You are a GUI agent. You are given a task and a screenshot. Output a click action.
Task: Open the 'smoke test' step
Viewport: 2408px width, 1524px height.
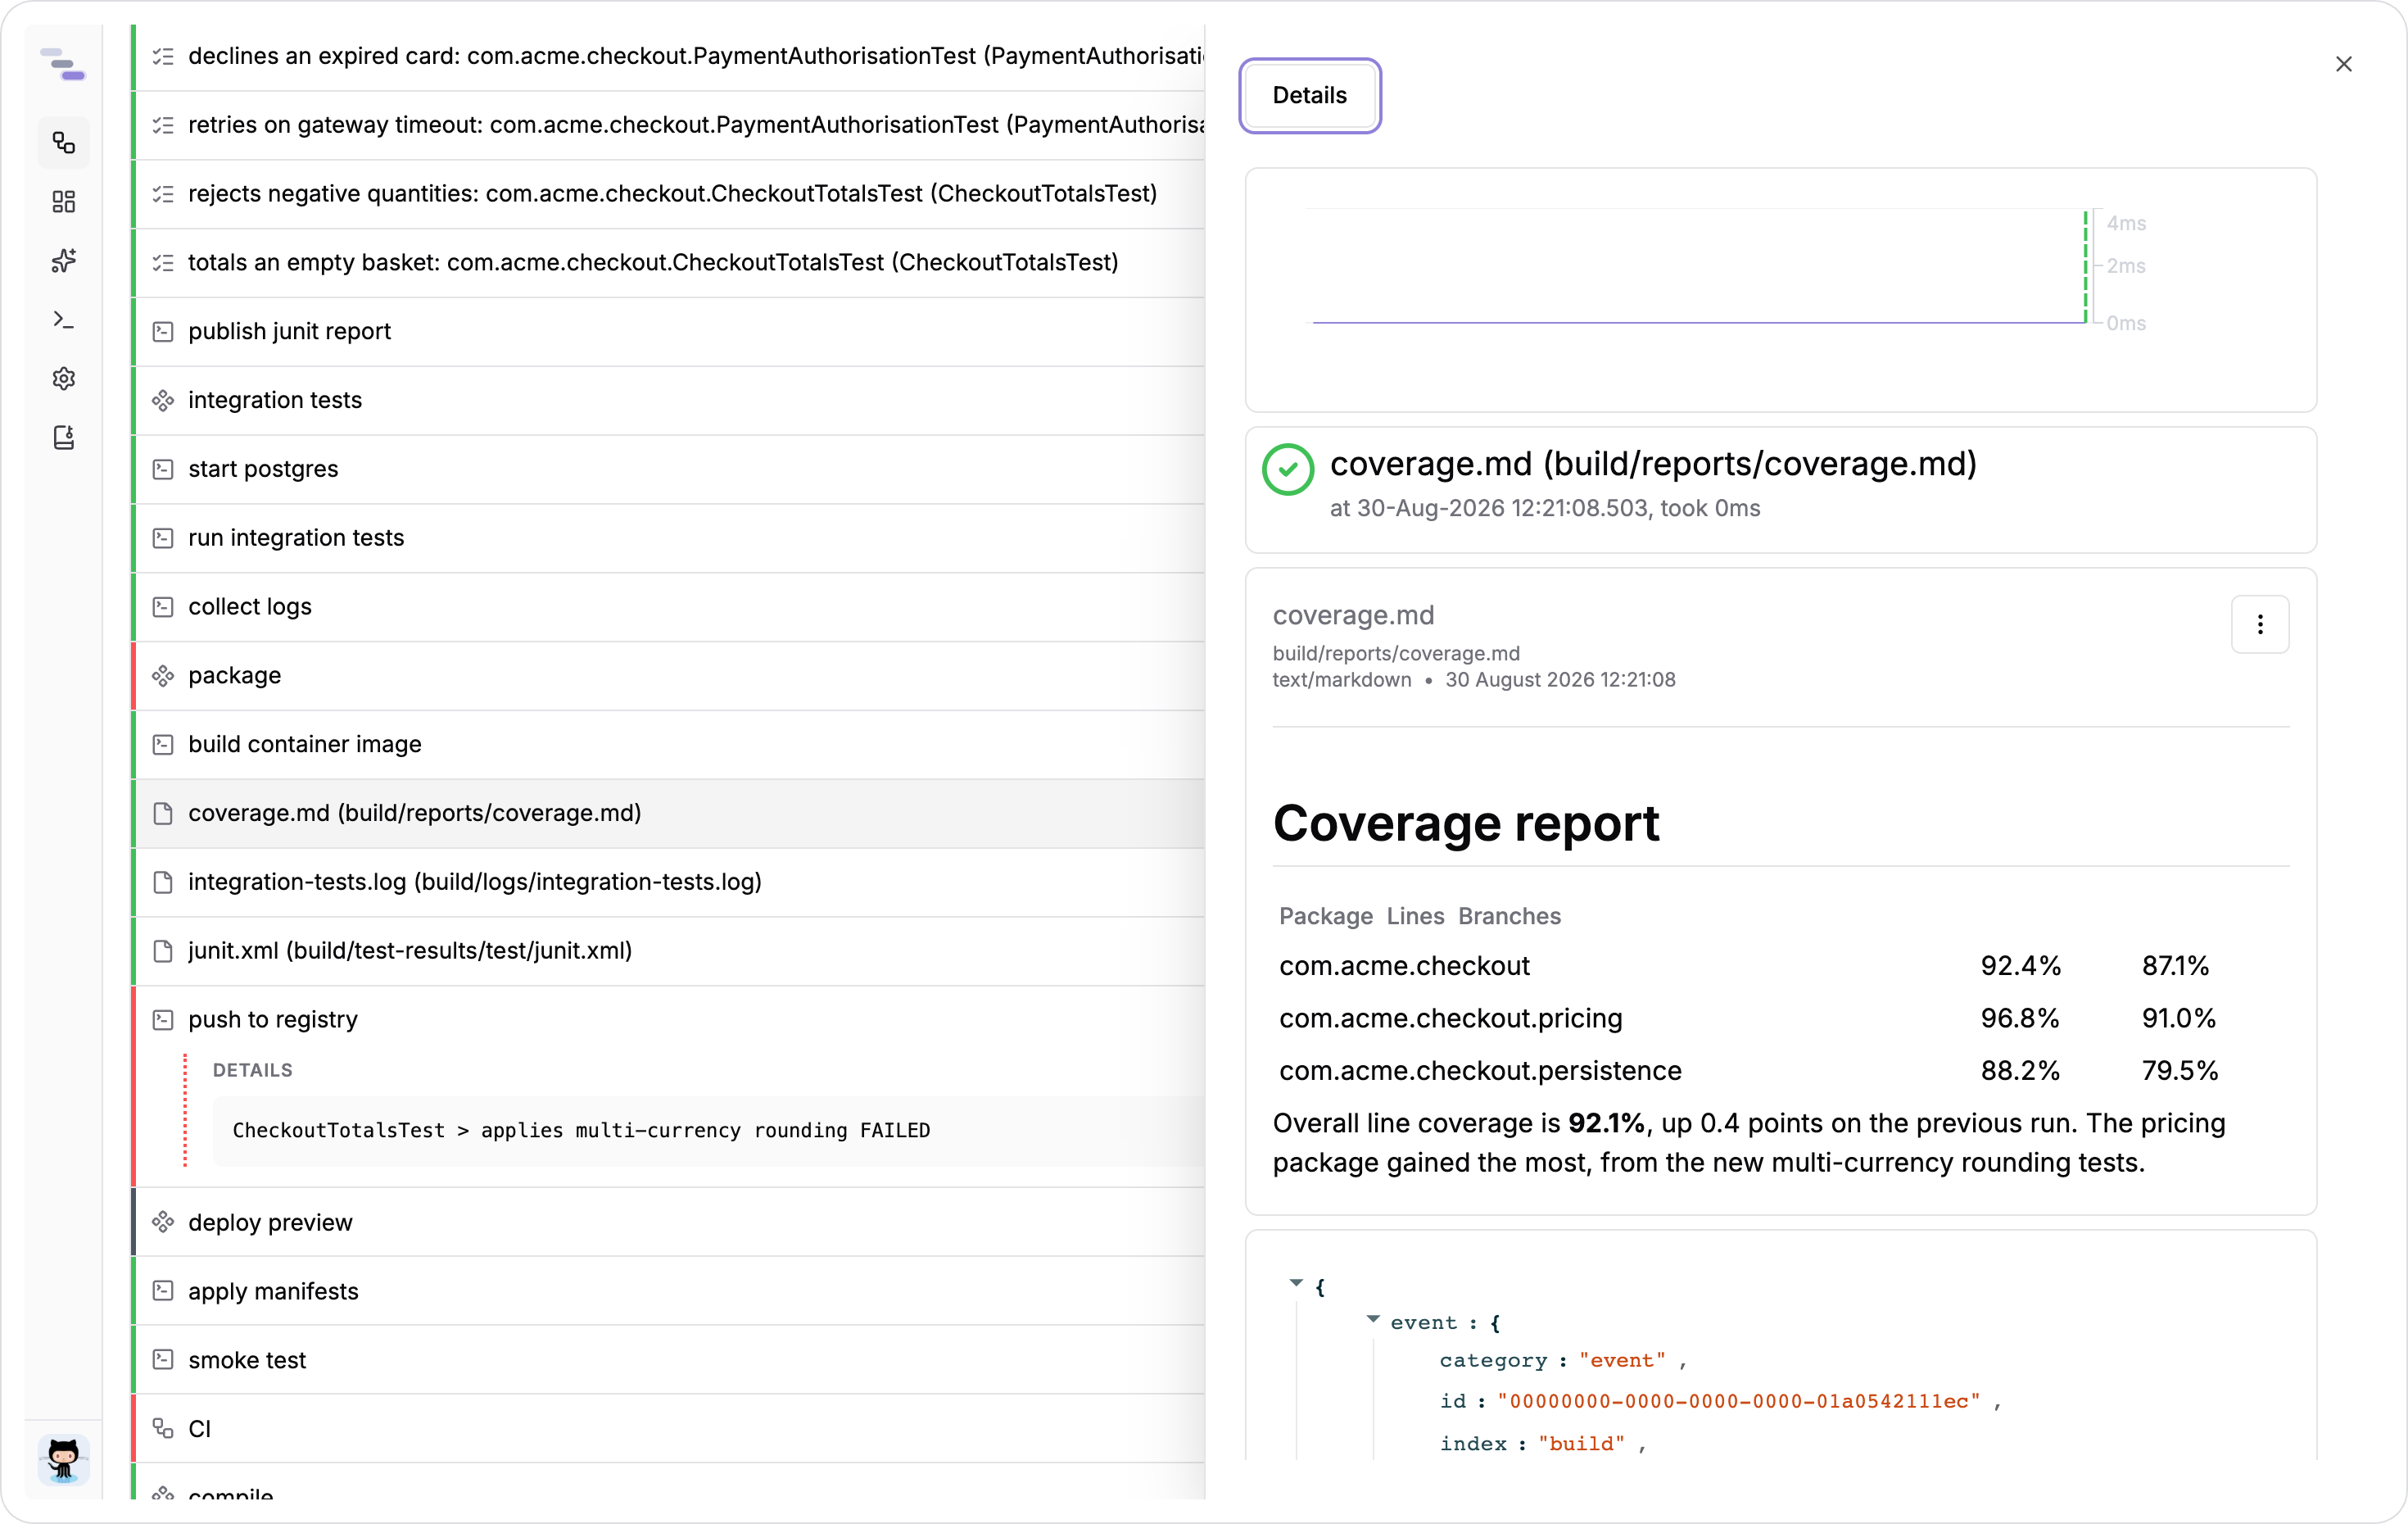pyautogui.click(x=669, y=1361)
